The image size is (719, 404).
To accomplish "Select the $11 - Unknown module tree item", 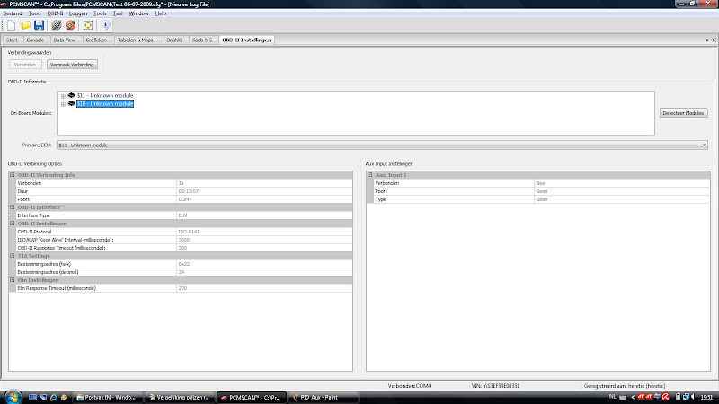I will click(105, 96).
